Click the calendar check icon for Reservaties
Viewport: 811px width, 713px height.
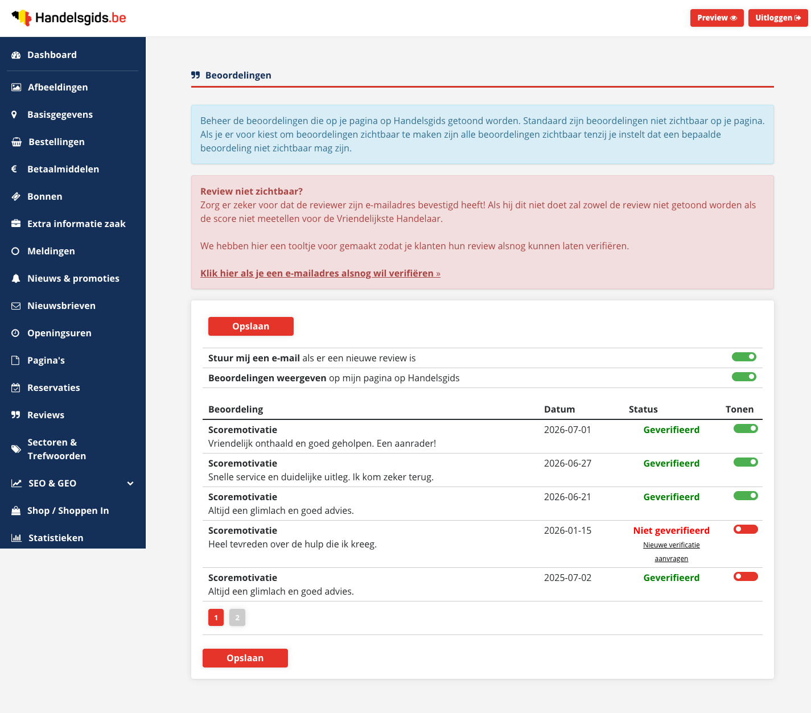click(x=16, y=388)
